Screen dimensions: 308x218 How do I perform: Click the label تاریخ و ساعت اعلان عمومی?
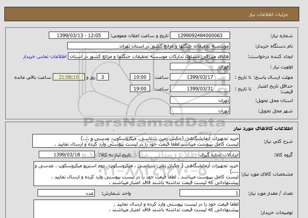(140, 36)
